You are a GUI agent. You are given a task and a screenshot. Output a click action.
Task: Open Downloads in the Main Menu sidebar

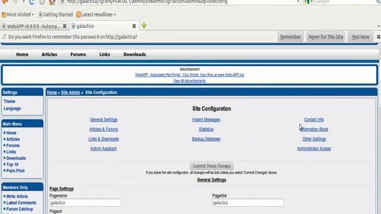[16, 158]
